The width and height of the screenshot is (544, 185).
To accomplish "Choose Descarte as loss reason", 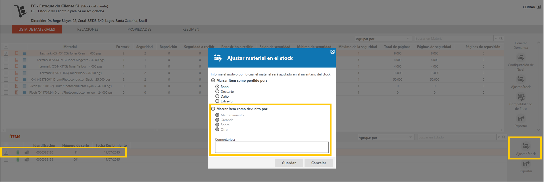I will [217, 91].
